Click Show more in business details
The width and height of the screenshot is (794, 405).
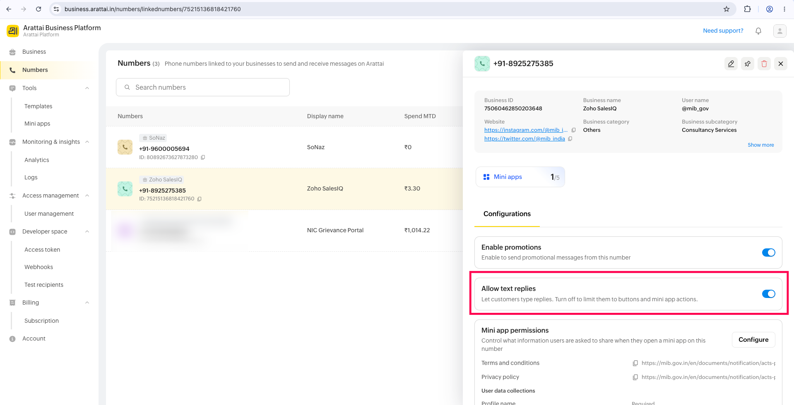pyautogui.click(x=760, y=145)
